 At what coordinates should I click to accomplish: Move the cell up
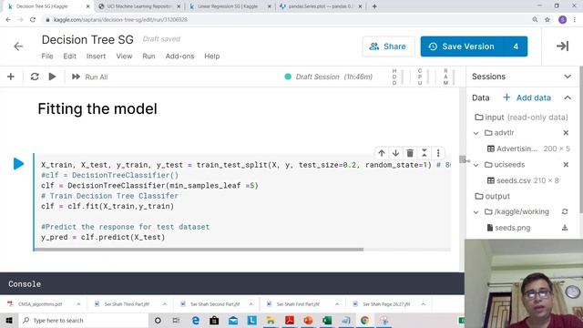(382, 153)
